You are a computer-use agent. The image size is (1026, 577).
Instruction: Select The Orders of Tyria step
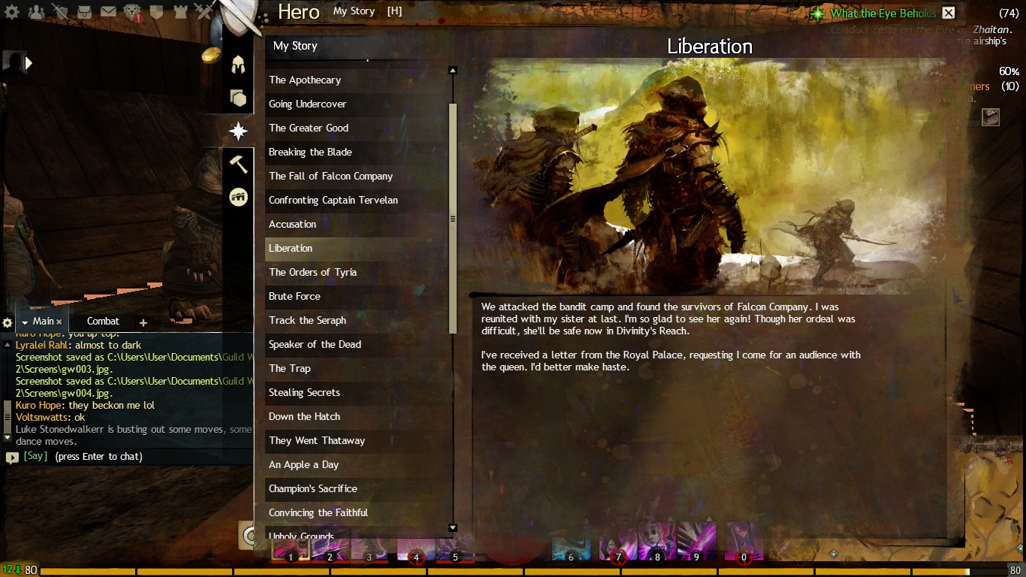356,273
